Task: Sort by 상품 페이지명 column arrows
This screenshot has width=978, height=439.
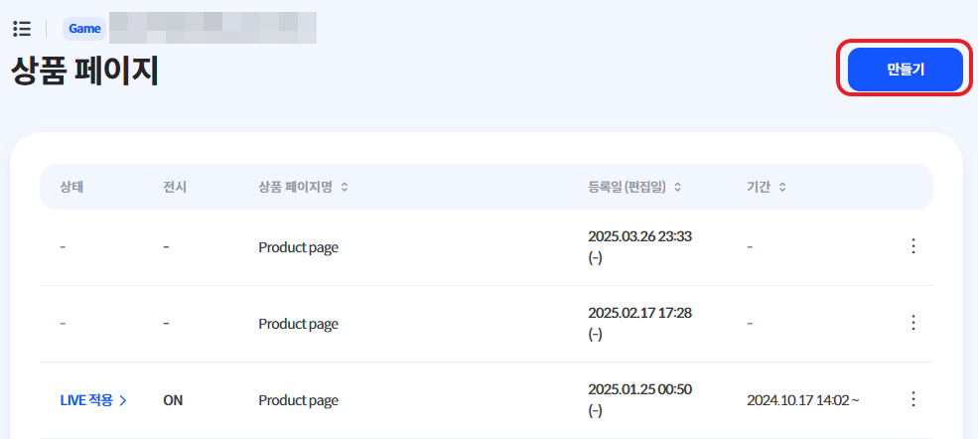Action: click(x=345, y=187)
